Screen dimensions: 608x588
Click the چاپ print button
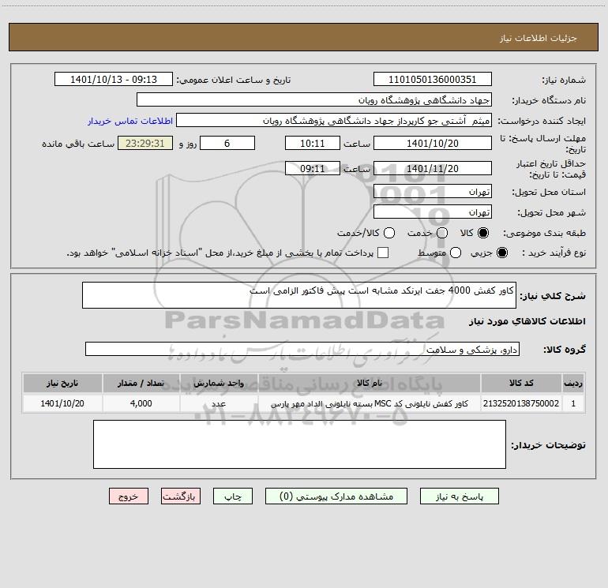click(233, 496)
